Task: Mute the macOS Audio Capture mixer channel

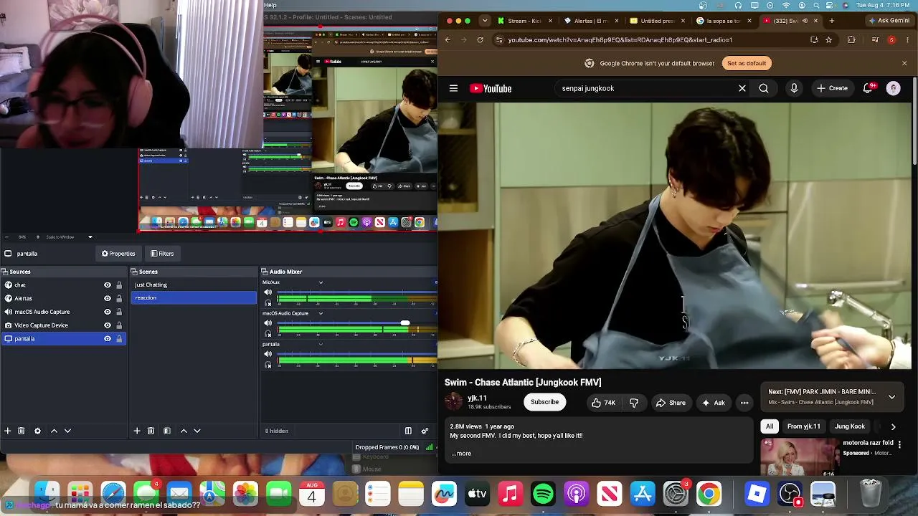Action: point(268,323)
